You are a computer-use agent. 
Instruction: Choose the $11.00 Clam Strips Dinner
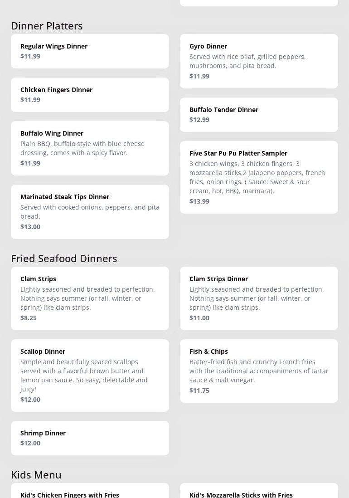[259, 298]
